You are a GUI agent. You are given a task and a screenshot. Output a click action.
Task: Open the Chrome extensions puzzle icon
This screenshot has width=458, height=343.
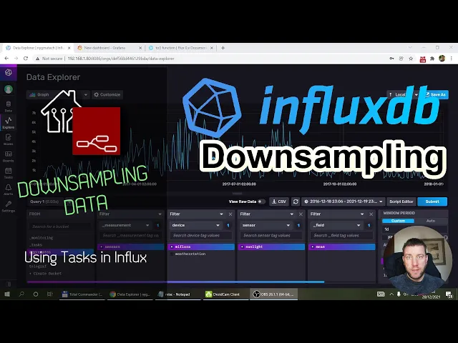click(432, 59)
